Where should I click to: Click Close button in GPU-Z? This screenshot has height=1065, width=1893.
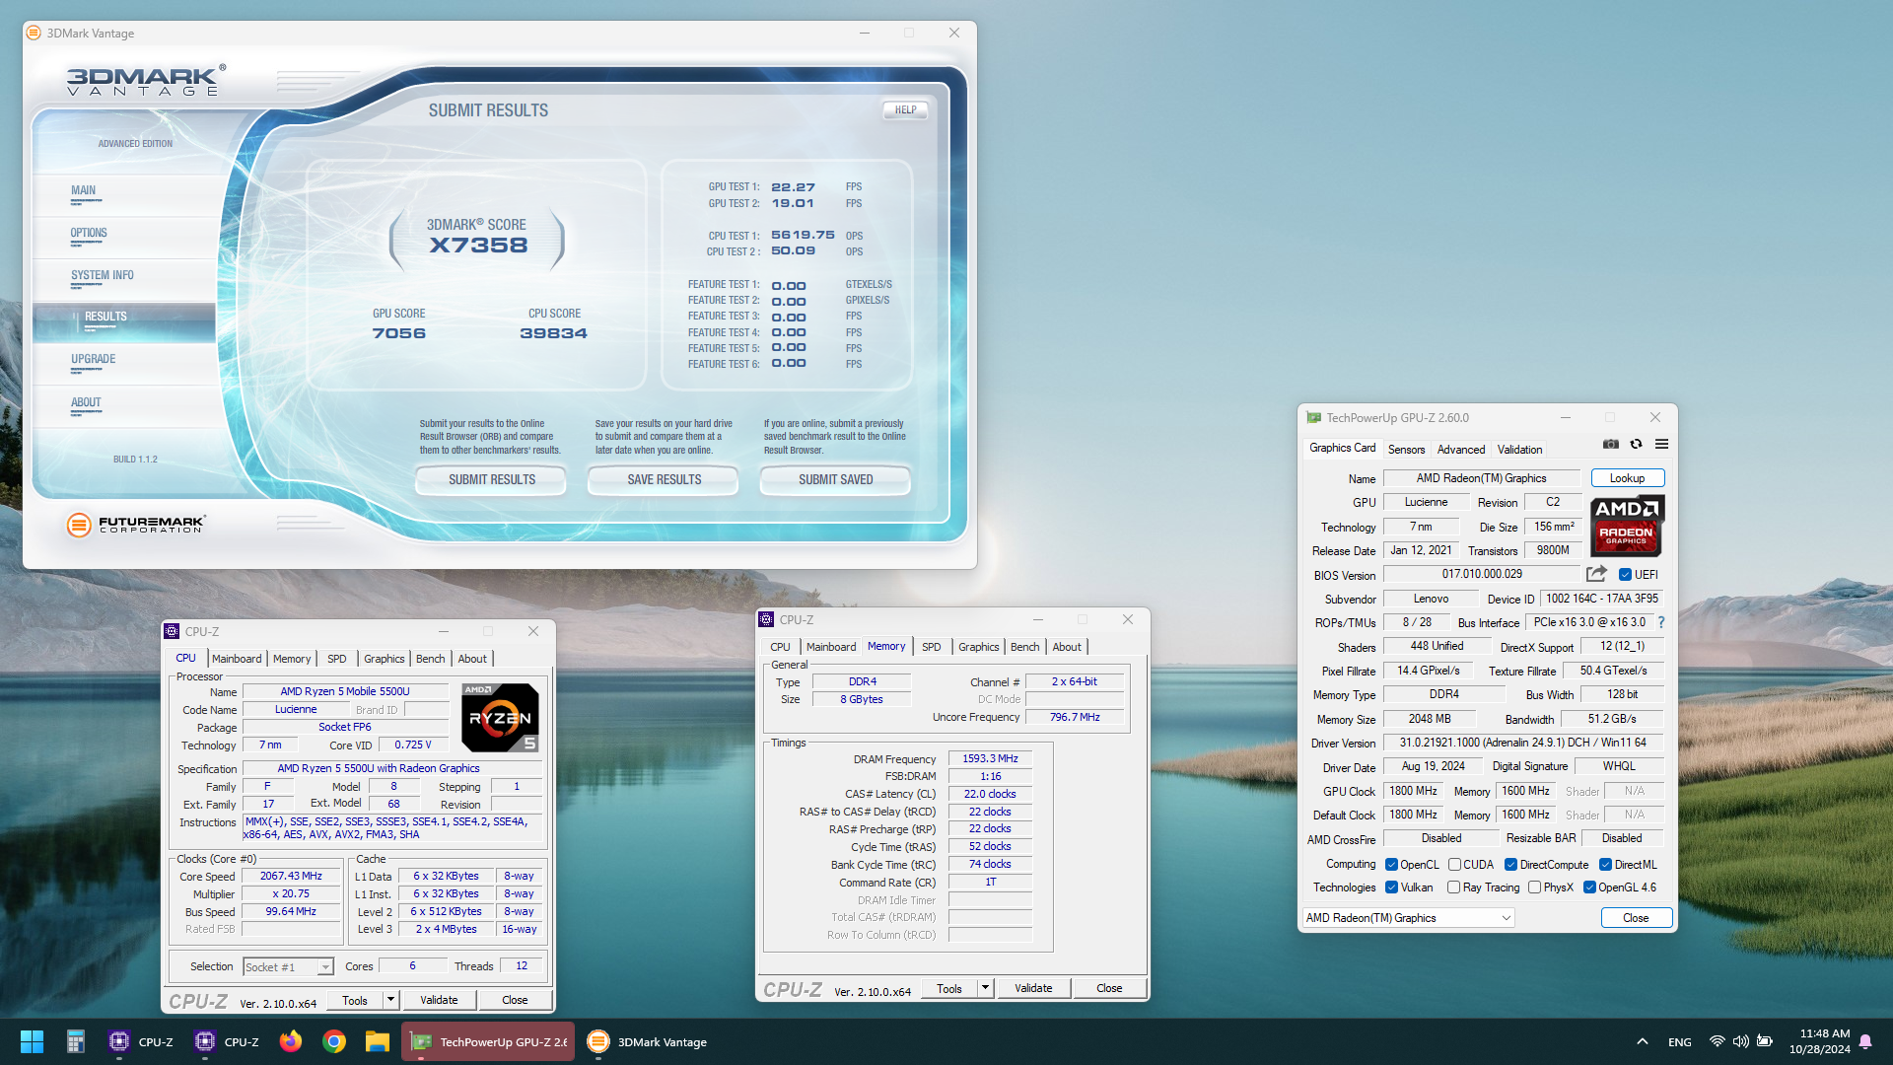1636,918
